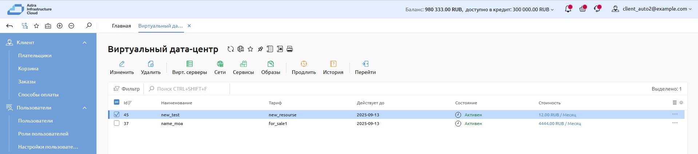Click the printer icon beside page title
698x154 pixels.
[290, 49]
